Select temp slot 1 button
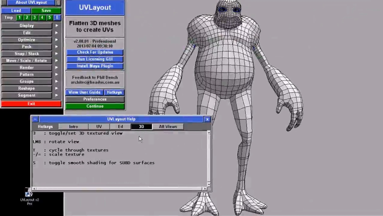Screen dimensions: 383x216 pos(19,17)
